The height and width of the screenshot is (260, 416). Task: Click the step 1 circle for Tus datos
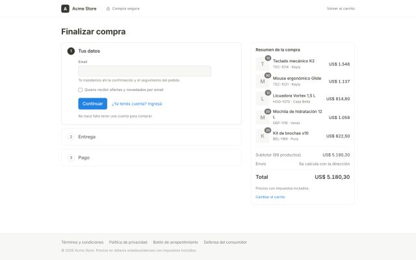tap(71, 51)
